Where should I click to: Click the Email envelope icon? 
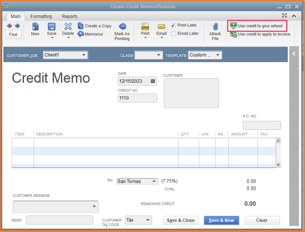pos(161,27)
